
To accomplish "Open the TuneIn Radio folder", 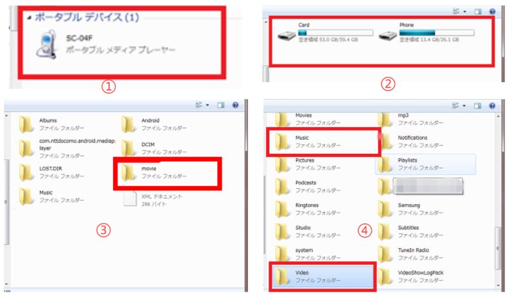I will 411,254.
